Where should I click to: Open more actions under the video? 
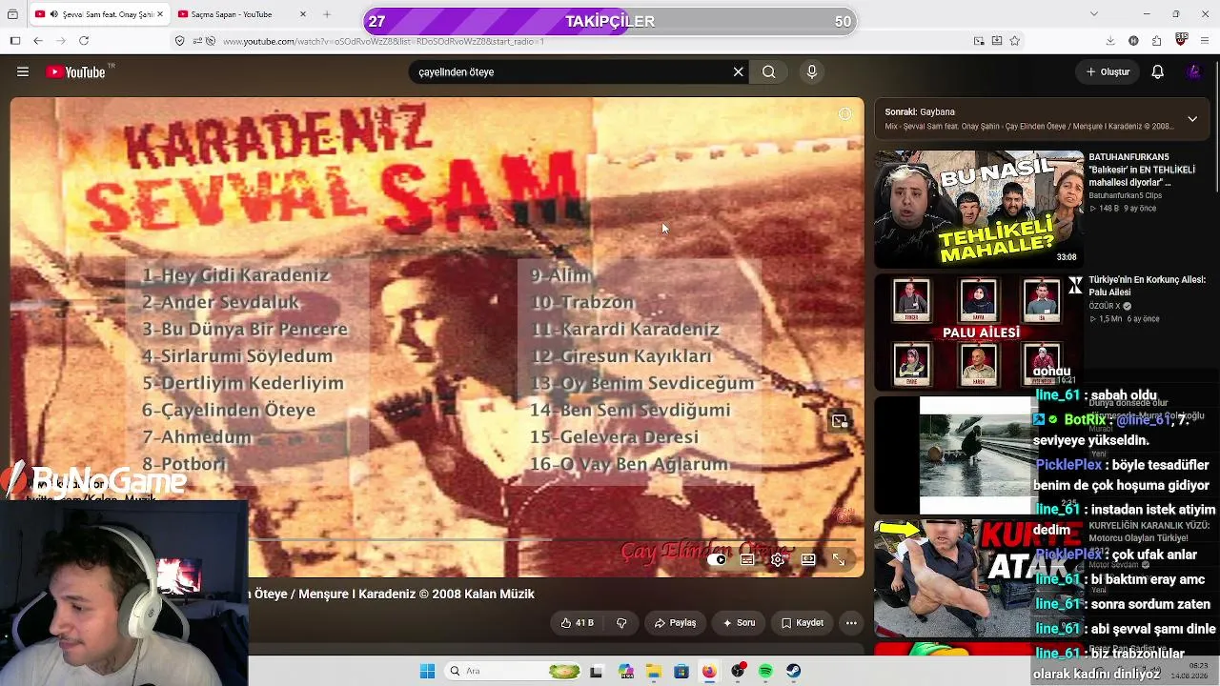(x=851, y=623)
